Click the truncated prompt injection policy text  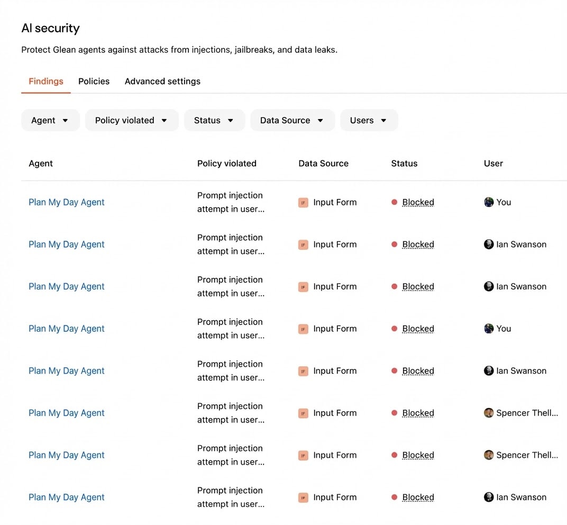click(230, 202)
